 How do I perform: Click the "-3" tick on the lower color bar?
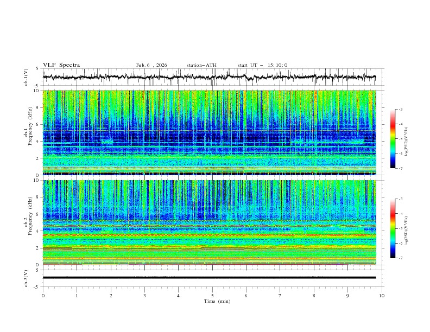[x=400, y=199]
